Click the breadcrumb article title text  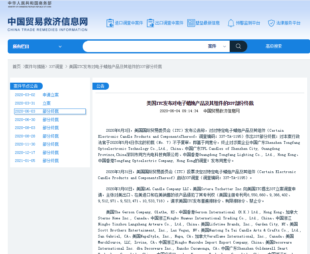point(115,67)
